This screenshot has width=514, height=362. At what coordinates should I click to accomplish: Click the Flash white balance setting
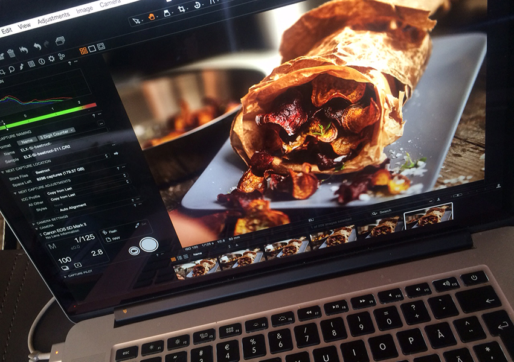[110, 232]
